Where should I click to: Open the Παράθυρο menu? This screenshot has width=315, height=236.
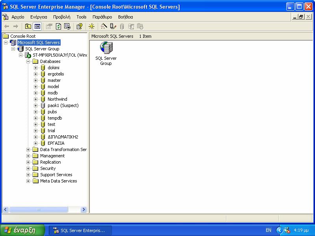click(102, 17)
